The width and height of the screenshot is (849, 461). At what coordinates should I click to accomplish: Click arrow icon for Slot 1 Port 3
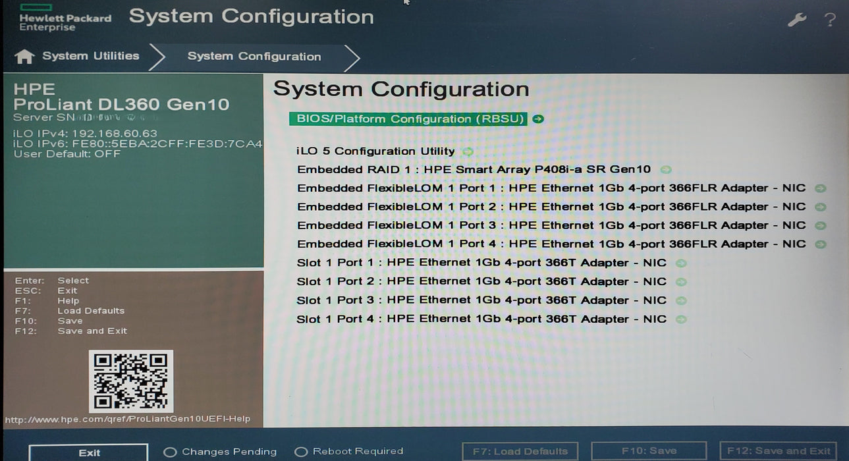coord(681,301)
